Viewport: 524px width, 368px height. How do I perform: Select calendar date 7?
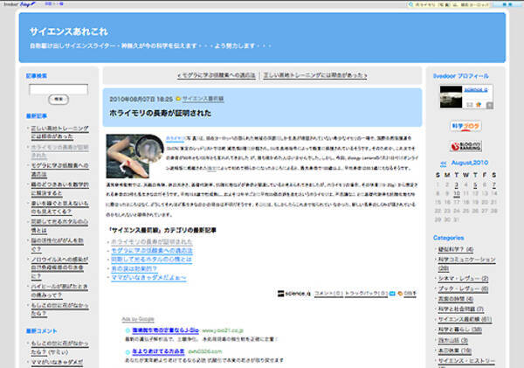pos(494,184)
